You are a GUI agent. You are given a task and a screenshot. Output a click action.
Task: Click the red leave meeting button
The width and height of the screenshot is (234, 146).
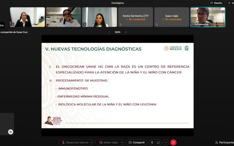pos(173,143)
